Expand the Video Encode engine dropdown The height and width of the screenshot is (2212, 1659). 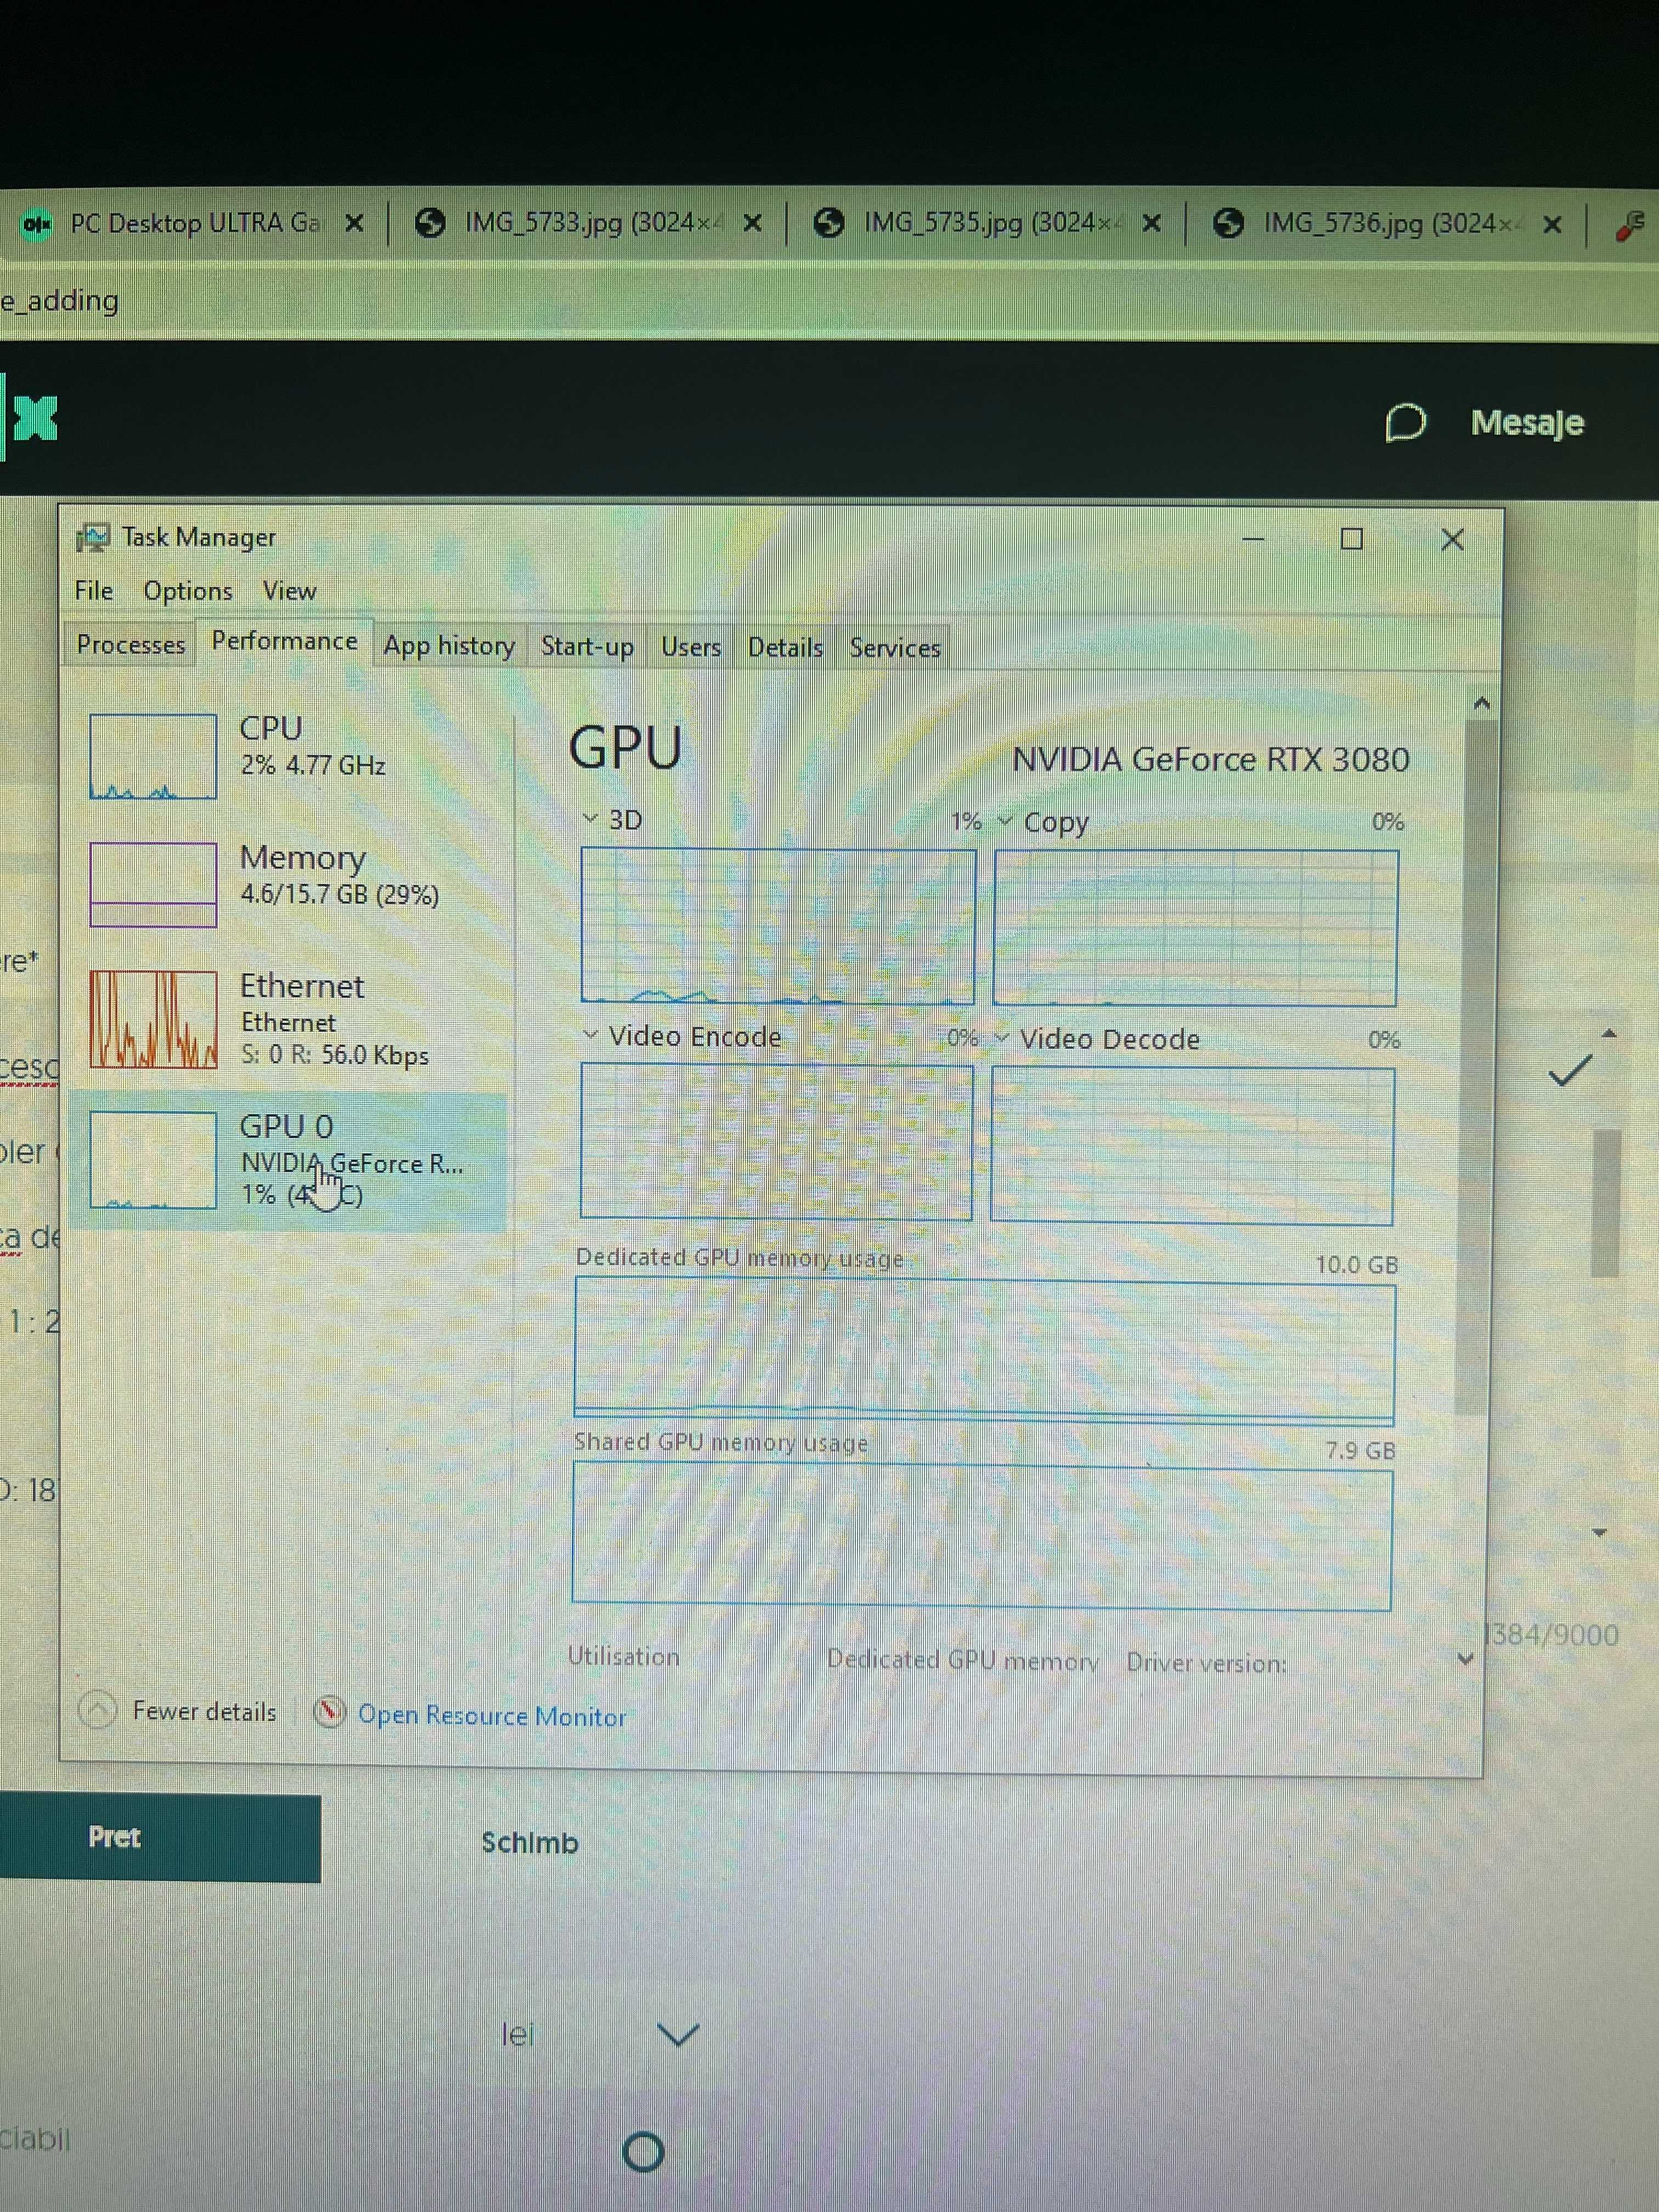point(590,1035)
